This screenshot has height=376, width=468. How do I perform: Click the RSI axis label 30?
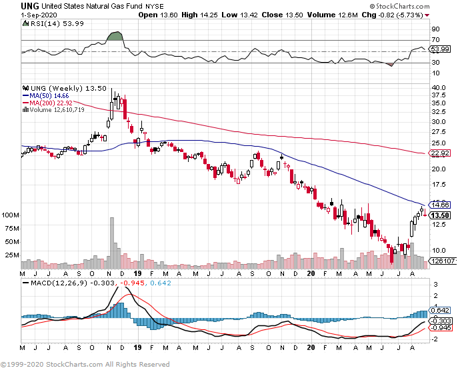(435, 63)
